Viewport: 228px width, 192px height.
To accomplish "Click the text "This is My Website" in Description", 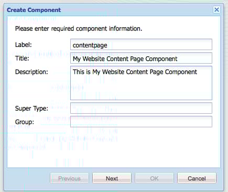I will tap(99, 72).
